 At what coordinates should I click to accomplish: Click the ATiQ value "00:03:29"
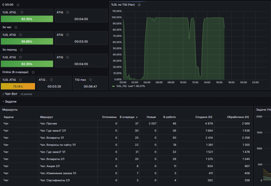[54, 86]
